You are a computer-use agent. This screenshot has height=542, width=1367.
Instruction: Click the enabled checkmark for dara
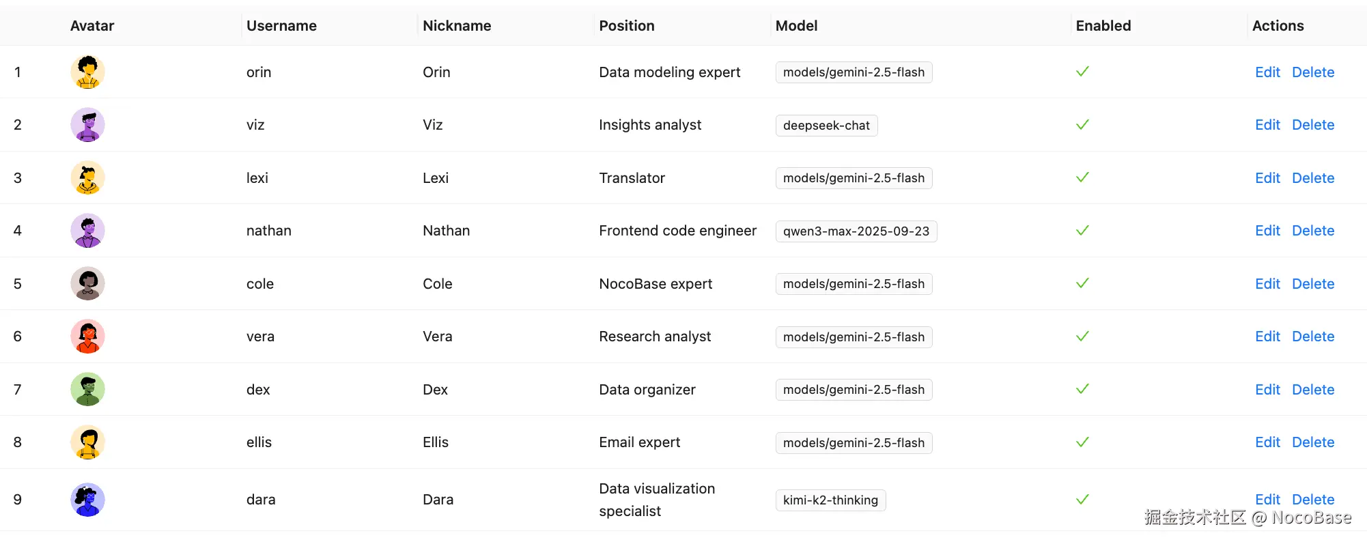[1082, 500]
